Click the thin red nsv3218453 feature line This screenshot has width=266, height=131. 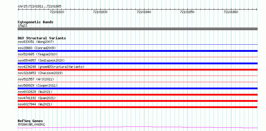[137, 76]
